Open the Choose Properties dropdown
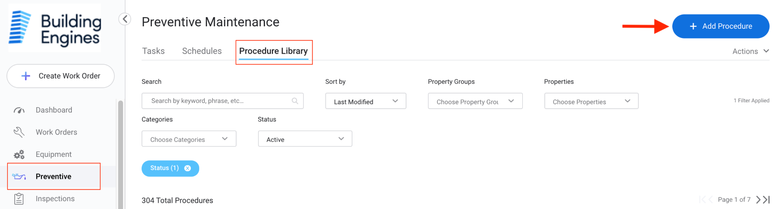Image resolution: width=781 pixels, height=209 pixels. point(591,101)
